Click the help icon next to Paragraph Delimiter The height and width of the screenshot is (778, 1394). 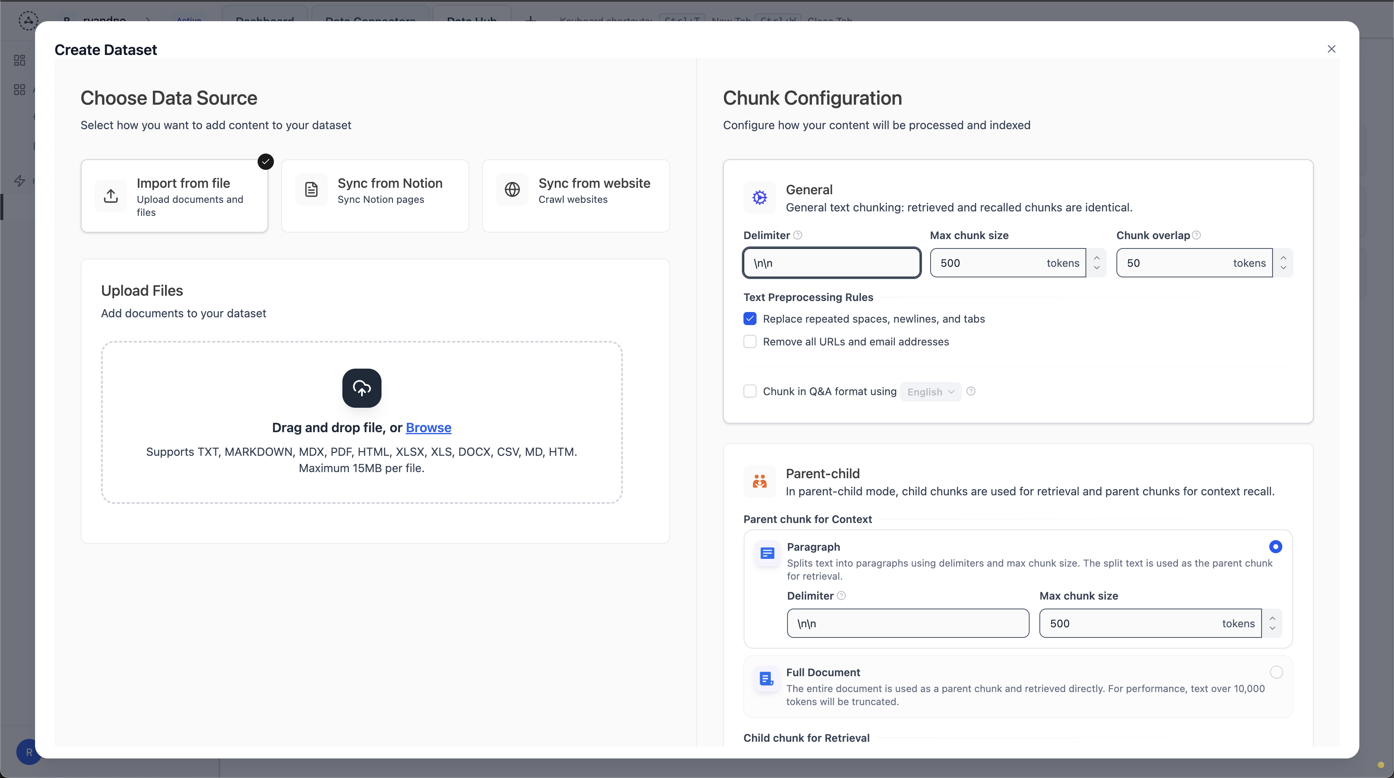(841, 595)
